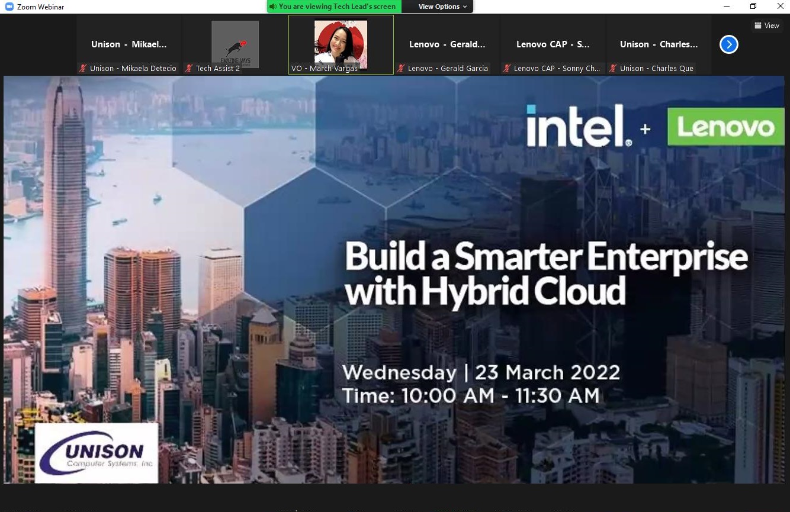Click the next participants arrow button
790x512 pixels.
click(728, 44)
